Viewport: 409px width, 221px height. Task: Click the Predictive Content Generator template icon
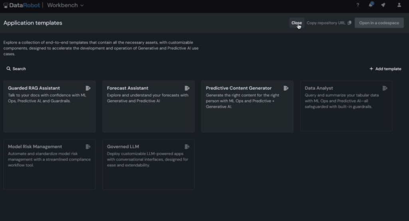286,88
